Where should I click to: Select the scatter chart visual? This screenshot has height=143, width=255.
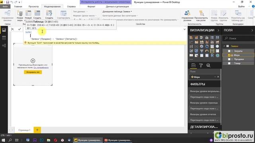(196, 46)
